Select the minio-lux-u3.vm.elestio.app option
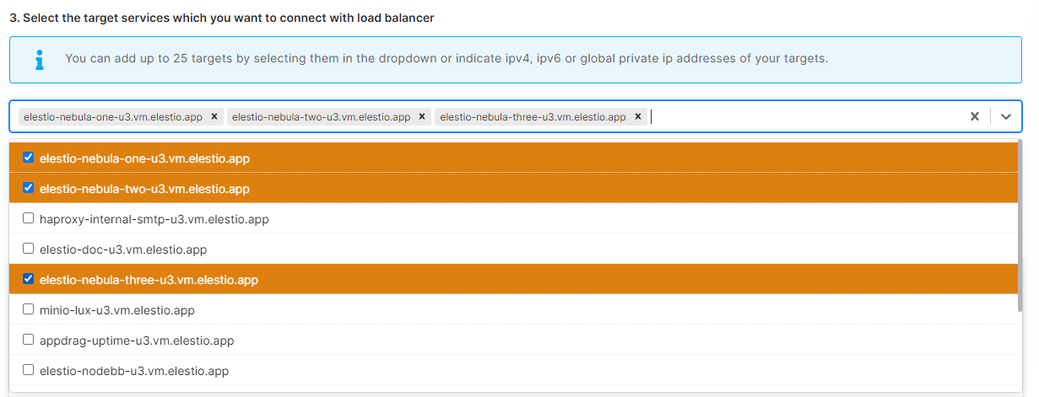Screen dimensions: 1039x397 pos(117,310)
